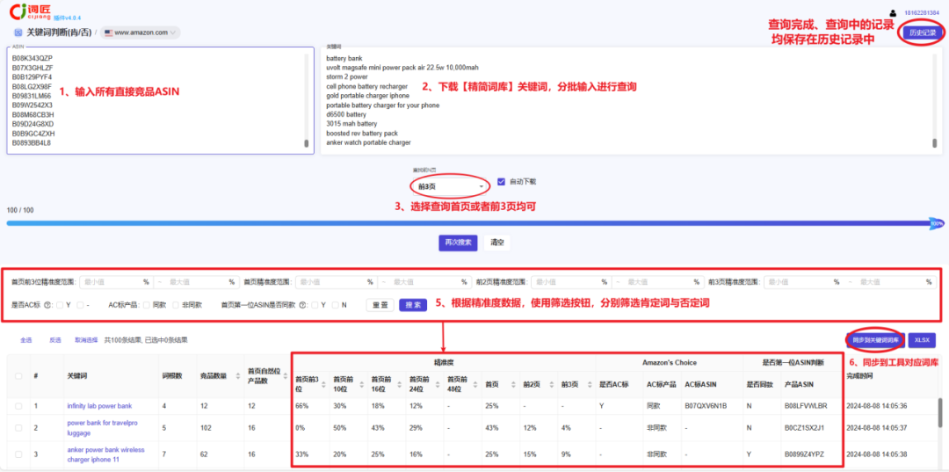The height and width of the screenshot is (472, 949).
Task: Click the 100/100 search progress bar
Action: coord(475,223)
